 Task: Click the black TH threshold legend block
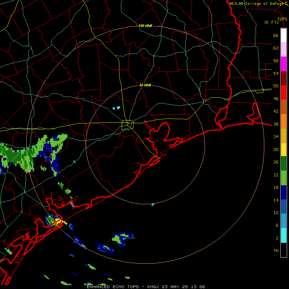(284, 250)
